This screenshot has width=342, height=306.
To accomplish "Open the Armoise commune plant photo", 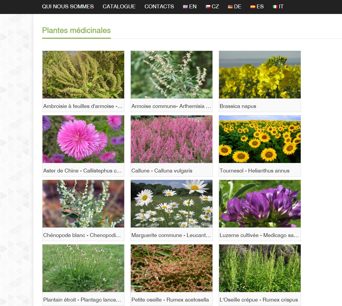I will [x=171, y=75].
